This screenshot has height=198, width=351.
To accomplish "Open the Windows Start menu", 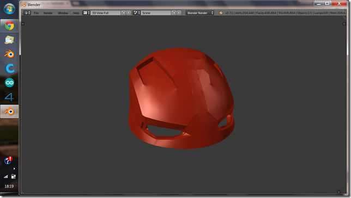I will tap(9, 9).
